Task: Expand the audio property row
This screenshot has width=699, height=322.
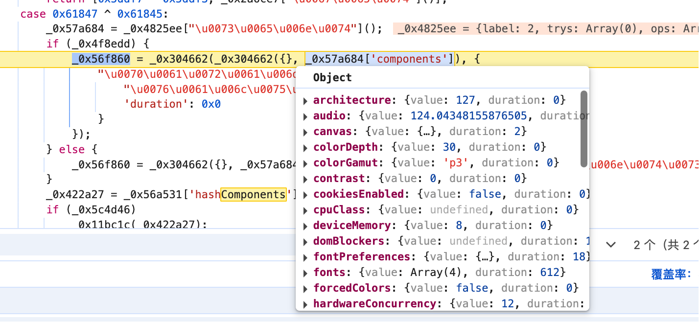Action: pos(305,116)
